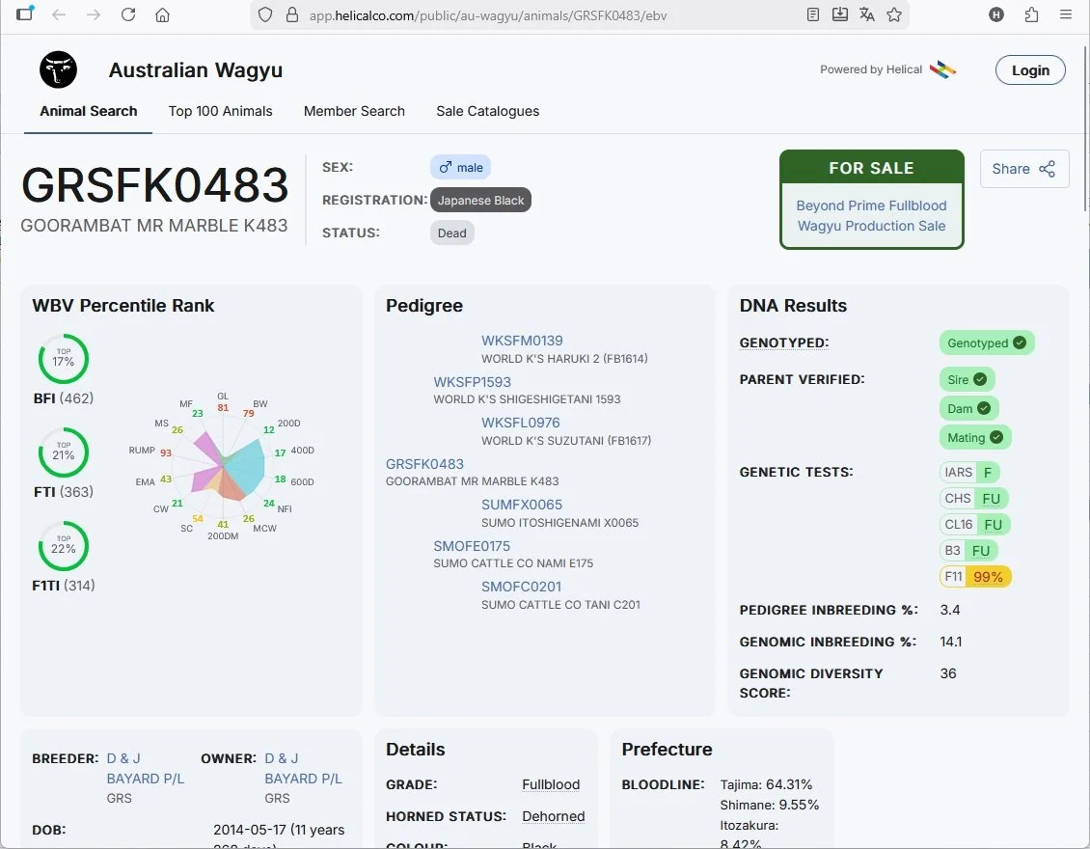The image size is (1090, 849).
Task: Toggle reader view icon
Action: click(812, 14)
